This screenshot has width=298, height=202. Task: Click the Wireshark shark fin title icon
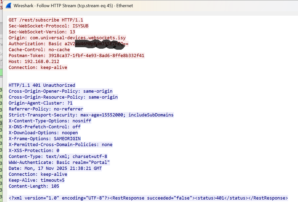coord(8,6)
